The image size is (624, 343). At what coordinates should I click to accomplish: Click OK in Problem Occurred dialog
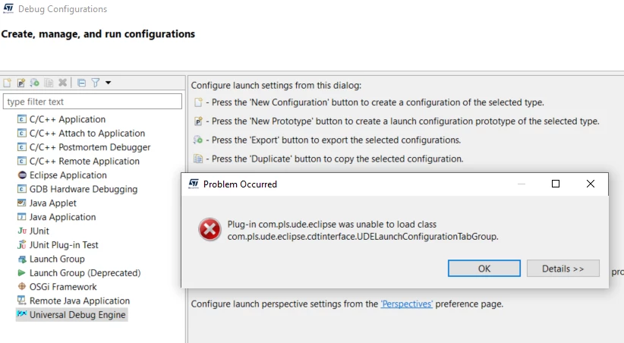tap(484, 269)
